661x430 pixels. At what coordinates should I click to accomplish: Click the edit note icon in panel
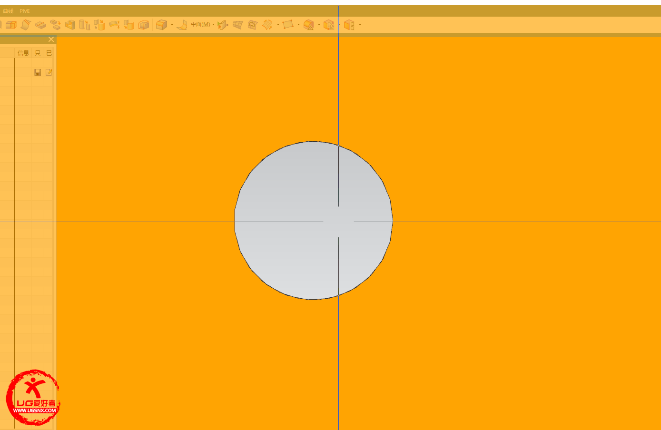click(x=49, y=72)
